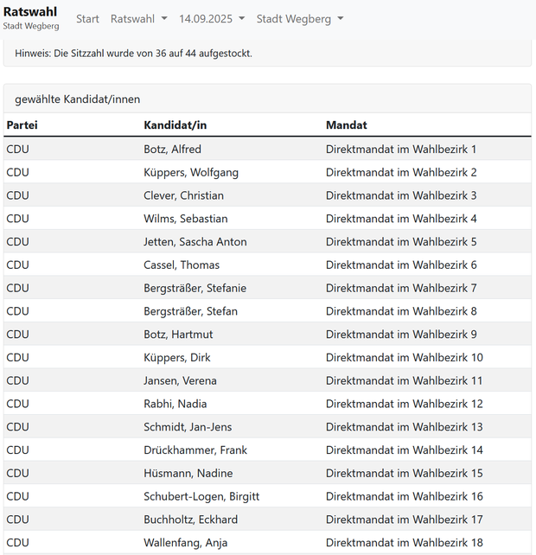Viewport: 536px width, 555px height.
Task: Select the Wilms, Sebastian row
Action: click(186, 219)
